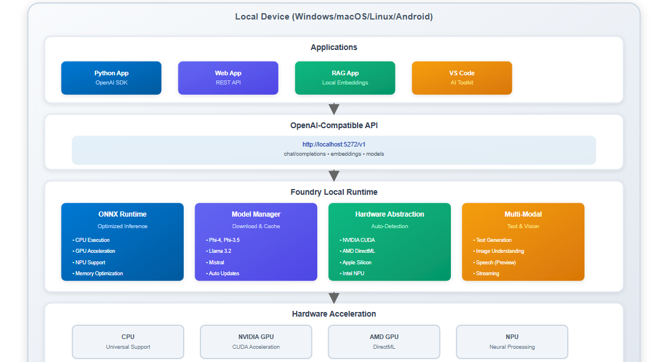Click the arrow below OpenAI-Compatible API section

[334, 175]
